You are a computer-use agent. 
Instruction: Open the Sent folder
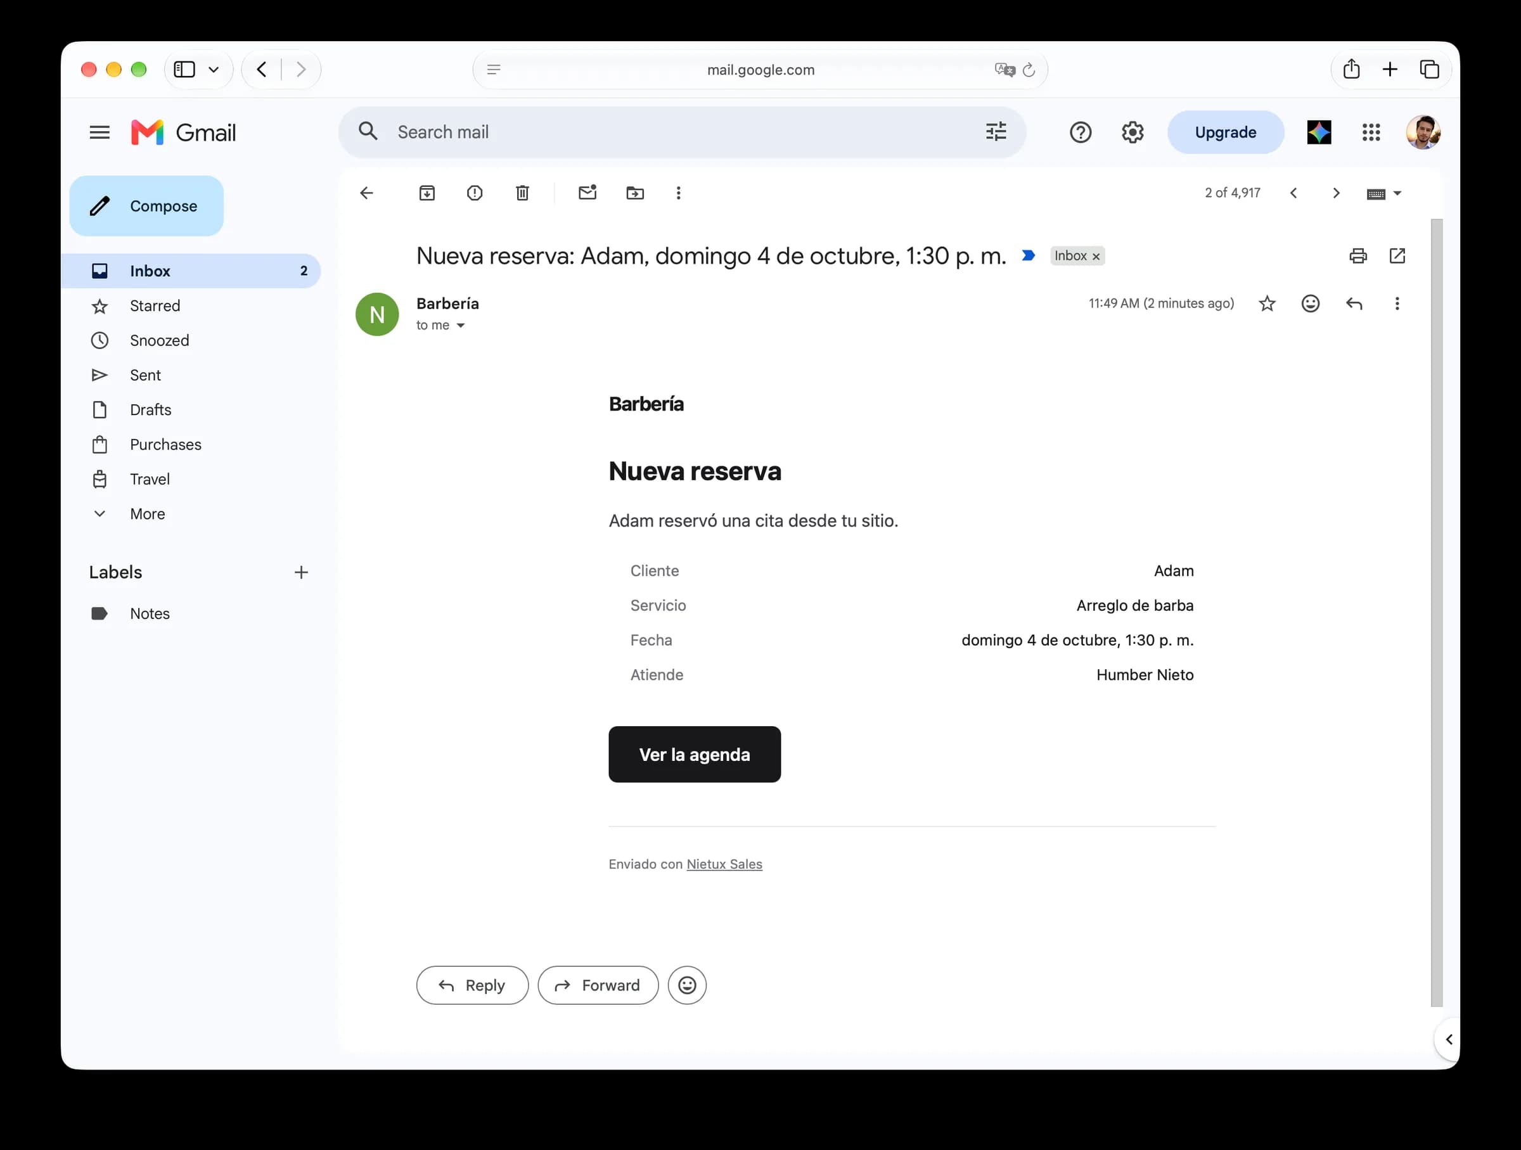click(x=191, y=374)
